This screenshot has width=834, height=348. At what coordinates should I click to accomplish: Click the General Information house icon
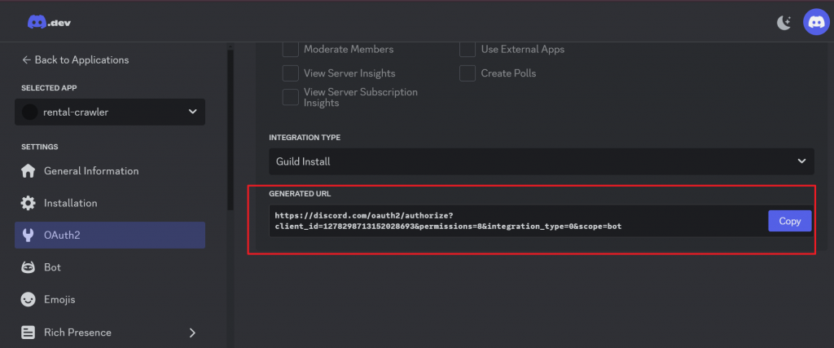[x=29, y=171]
